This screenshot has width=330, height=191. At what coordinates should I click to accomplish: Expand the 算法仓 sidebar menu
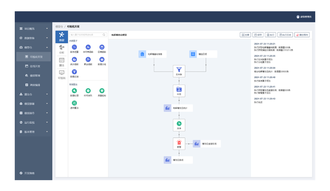(x=33, y=94)
